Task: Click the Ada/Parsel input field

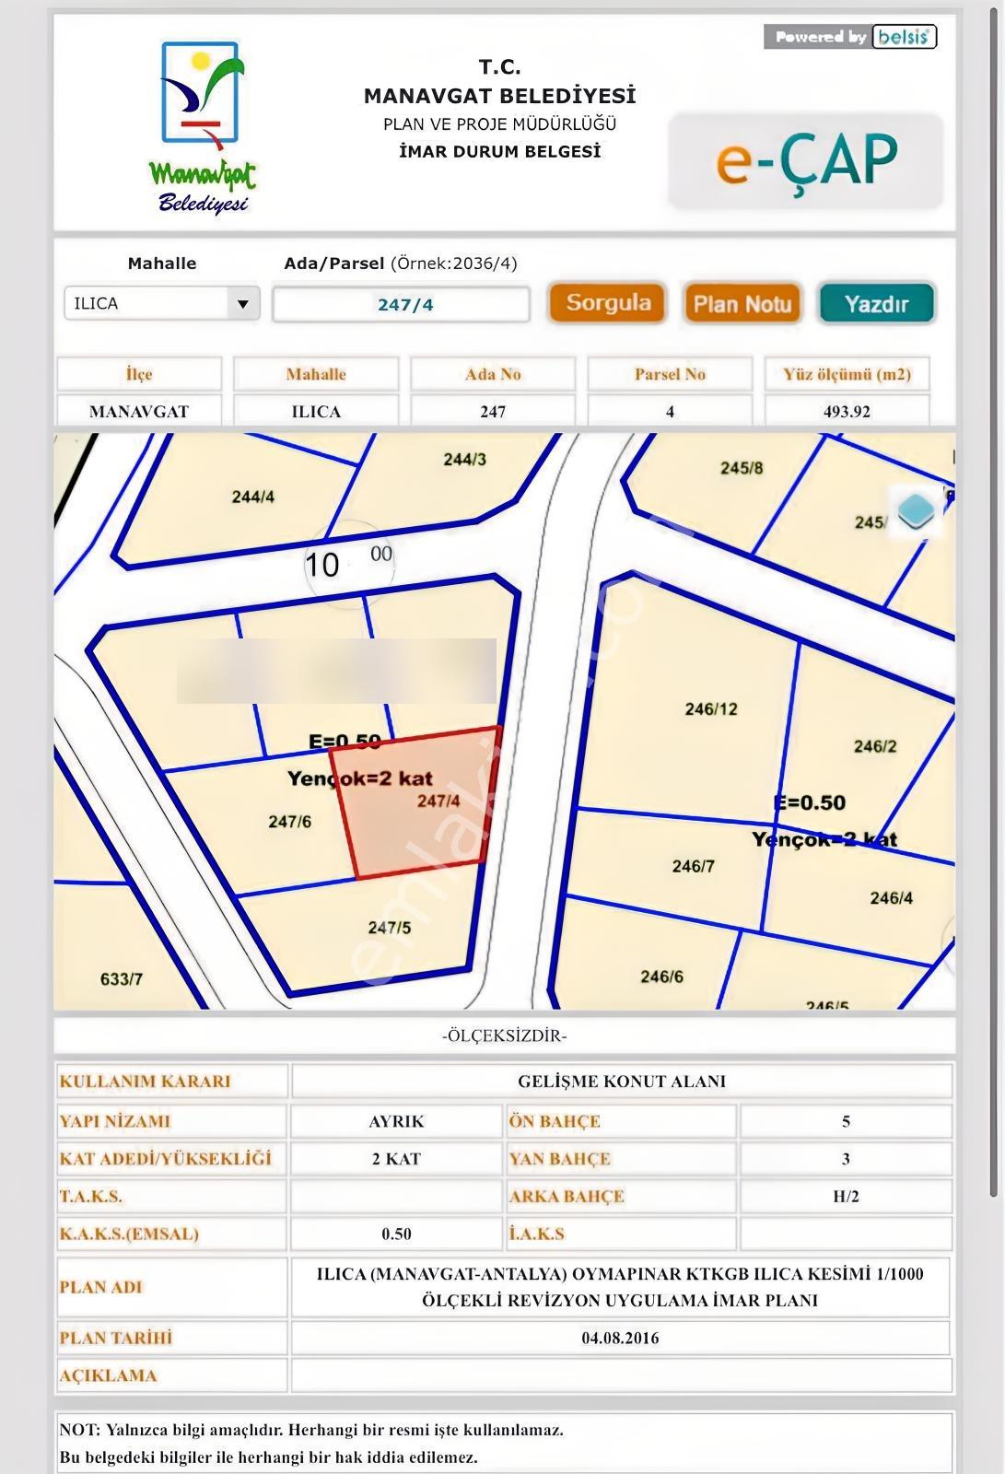Action: tap(402, 305)
